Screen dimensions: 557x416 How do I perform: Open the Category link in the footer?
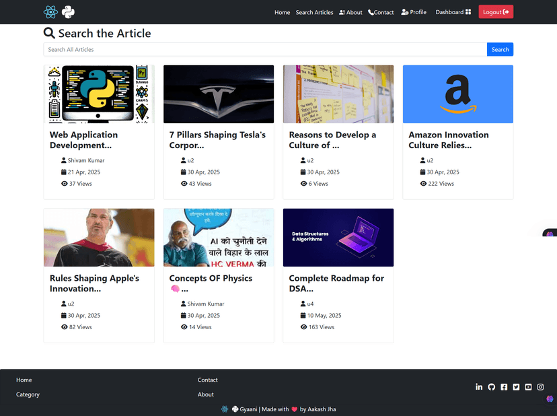(x=28, y=394)
